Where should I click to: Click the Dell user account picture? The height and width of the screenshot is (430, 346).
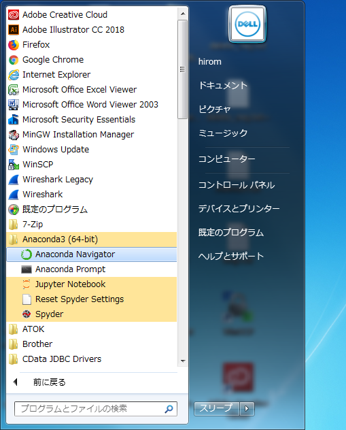pyautogui.click(x=247, y=24)
